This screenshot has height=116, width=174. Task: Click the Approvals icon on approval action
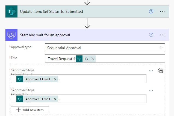point(11,35)
